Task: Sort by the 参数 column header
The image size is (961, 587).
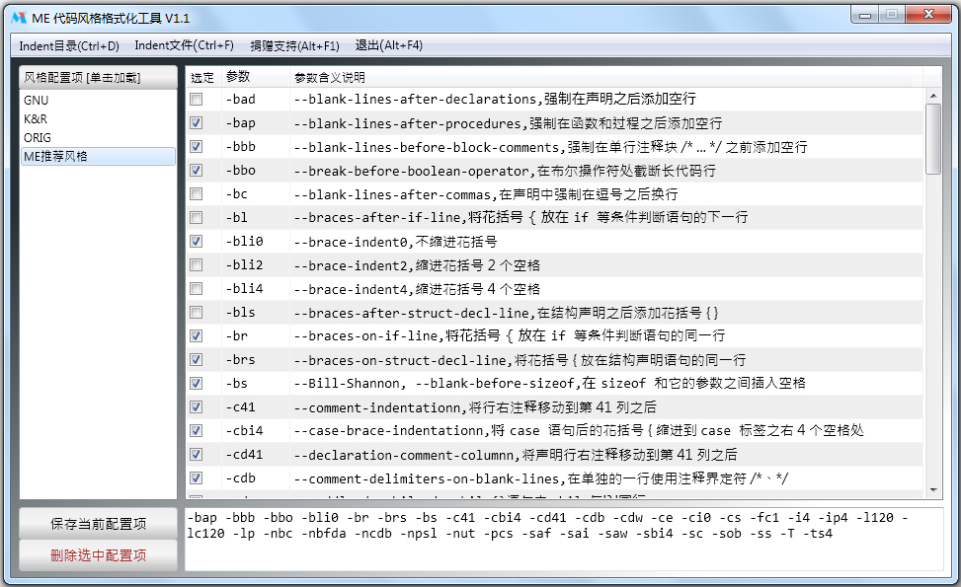Action: (255, 77)
